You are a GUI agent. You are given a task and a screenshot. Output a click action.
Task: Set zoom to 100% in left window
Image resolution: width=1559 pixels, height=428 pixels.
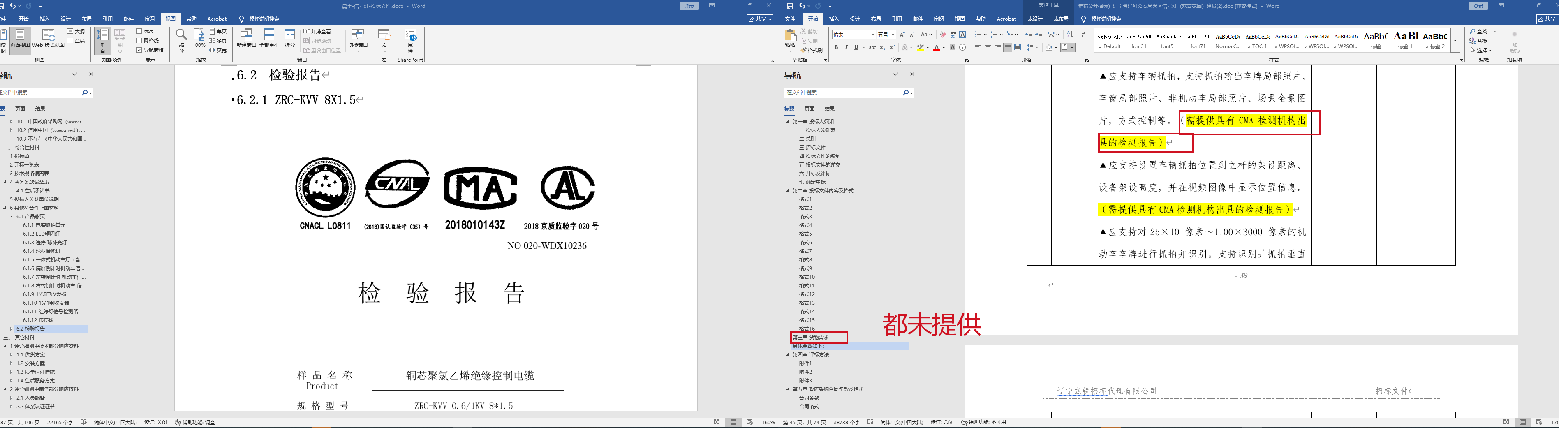click(x=199, y=38)
